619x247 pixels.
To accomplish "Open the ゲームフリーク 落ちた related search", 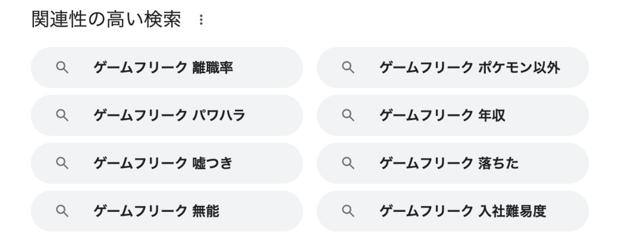I will (x=449, y=163).
